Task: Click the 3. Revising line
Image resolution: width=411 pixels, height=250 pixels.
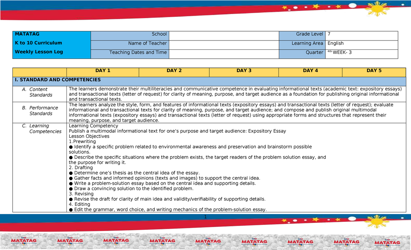Action: pos(82,194)
